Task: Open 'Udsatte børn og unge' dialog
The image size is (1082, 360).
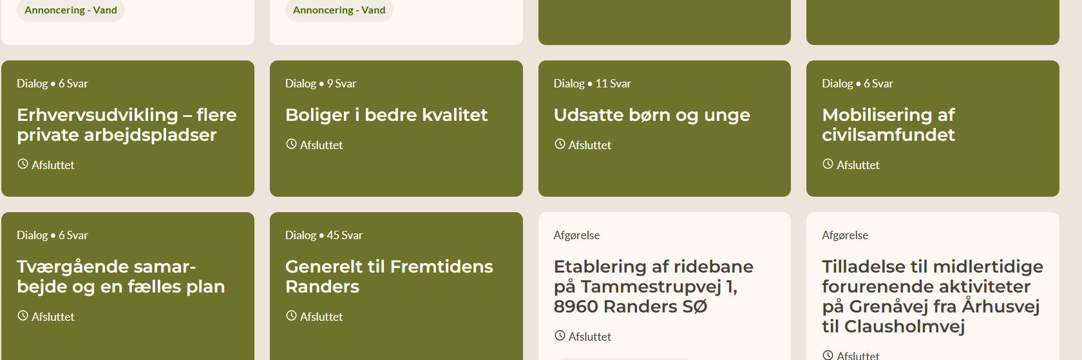Action: pos(652,115)
